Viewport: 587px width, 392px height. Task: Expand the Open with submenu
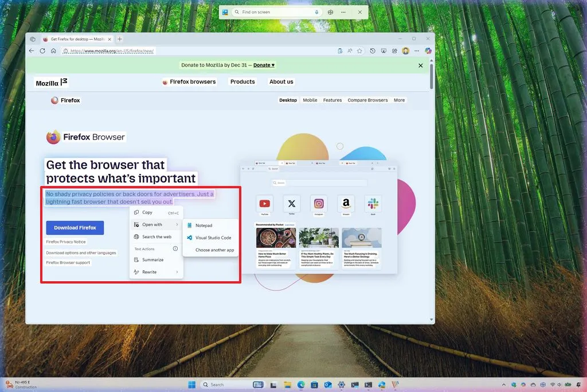click(x=156, y=224)
